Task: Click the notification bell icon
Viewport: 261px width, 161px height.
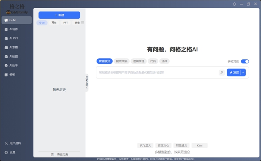Action: coord(235,4)
